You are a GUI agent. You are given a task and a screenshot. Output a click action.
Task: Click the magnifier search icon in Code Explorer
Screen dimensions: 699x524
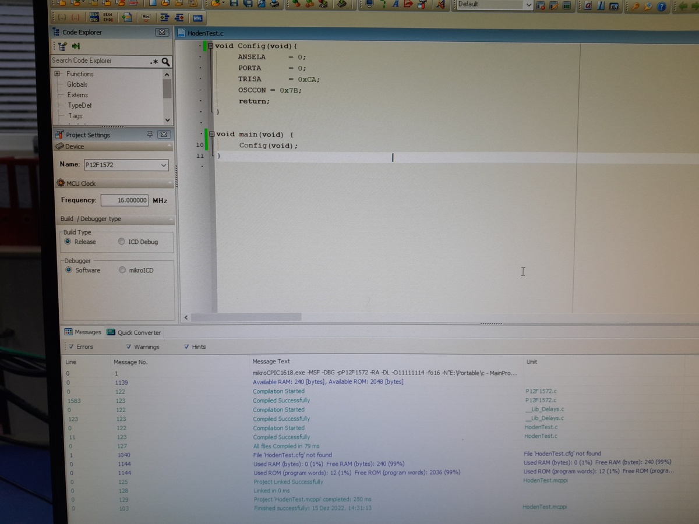166,61
